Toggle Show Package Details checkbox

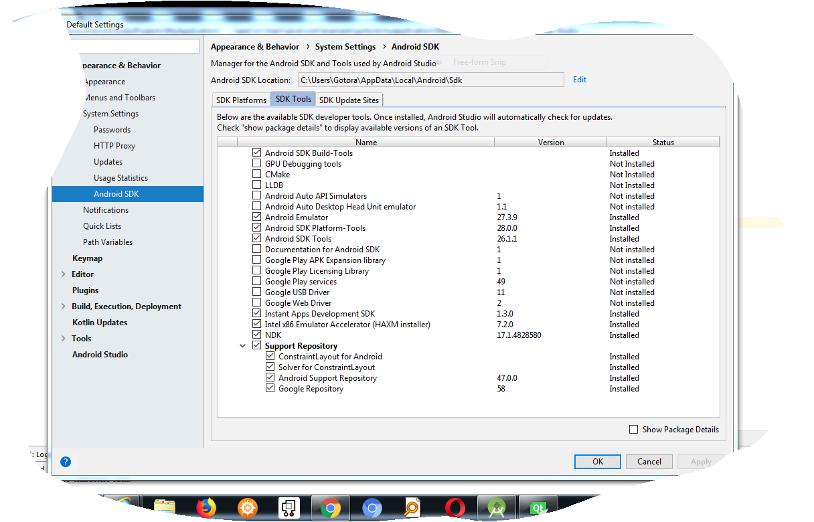[633, 430]
